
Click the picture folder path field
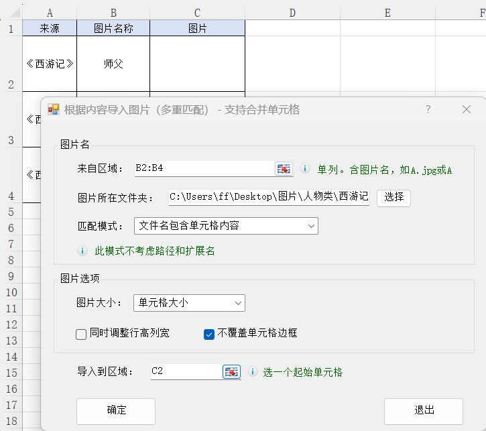(x=268, y=197)
